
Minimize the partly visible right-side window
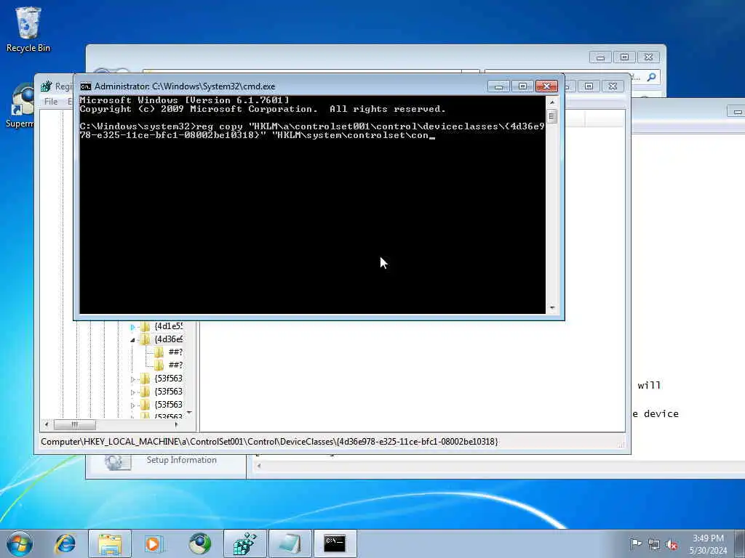(736, 111)
